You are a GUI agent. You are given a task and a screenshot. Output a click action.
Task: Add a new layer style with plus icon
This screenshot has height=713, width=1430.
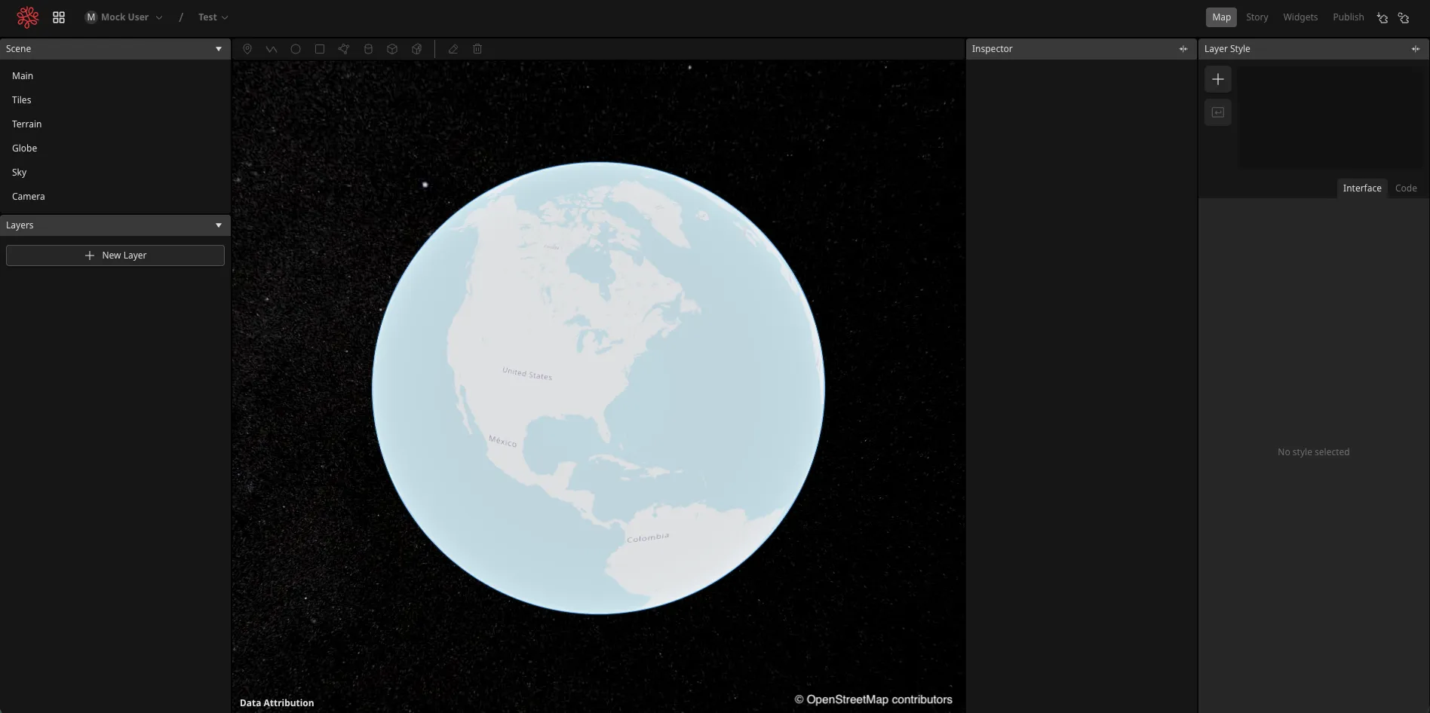1218,79
